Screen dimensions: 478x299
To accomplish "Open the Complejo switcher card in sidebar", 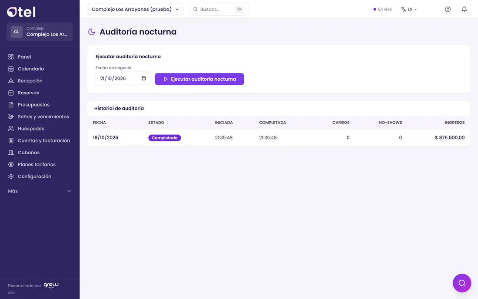I will 40,32.
